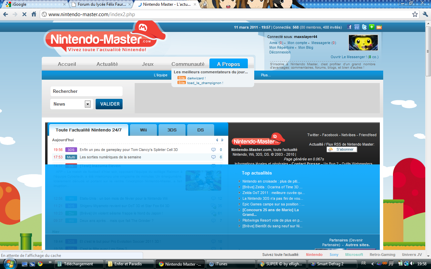
Task: Open the A Propos menu
Action: [x=229, y=64]
